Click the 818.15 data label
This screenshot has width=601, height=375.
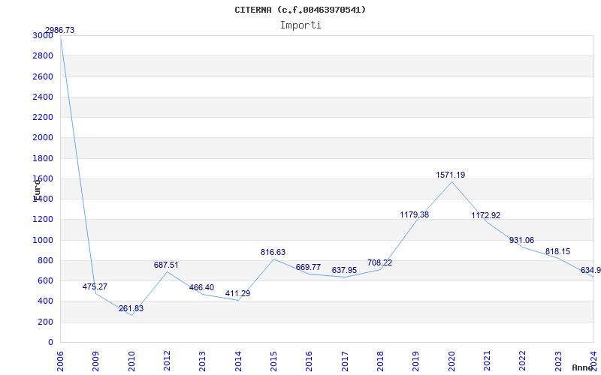pyautogui.click(x=557, y=251)
